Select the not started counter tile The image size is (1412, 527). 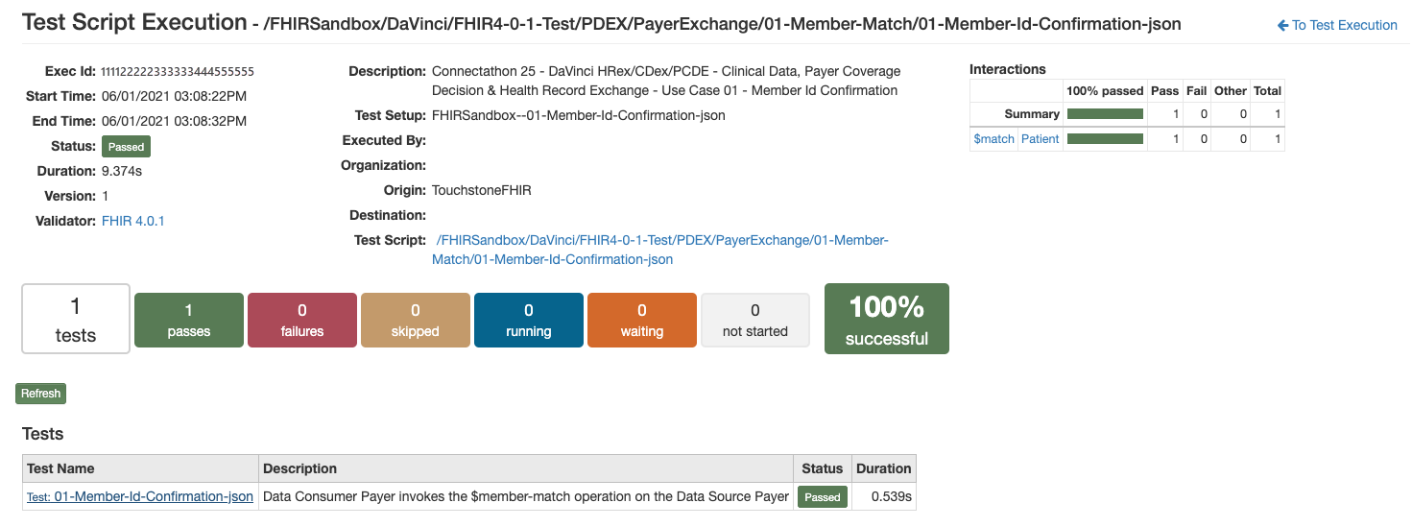click(x=755, y=320)
